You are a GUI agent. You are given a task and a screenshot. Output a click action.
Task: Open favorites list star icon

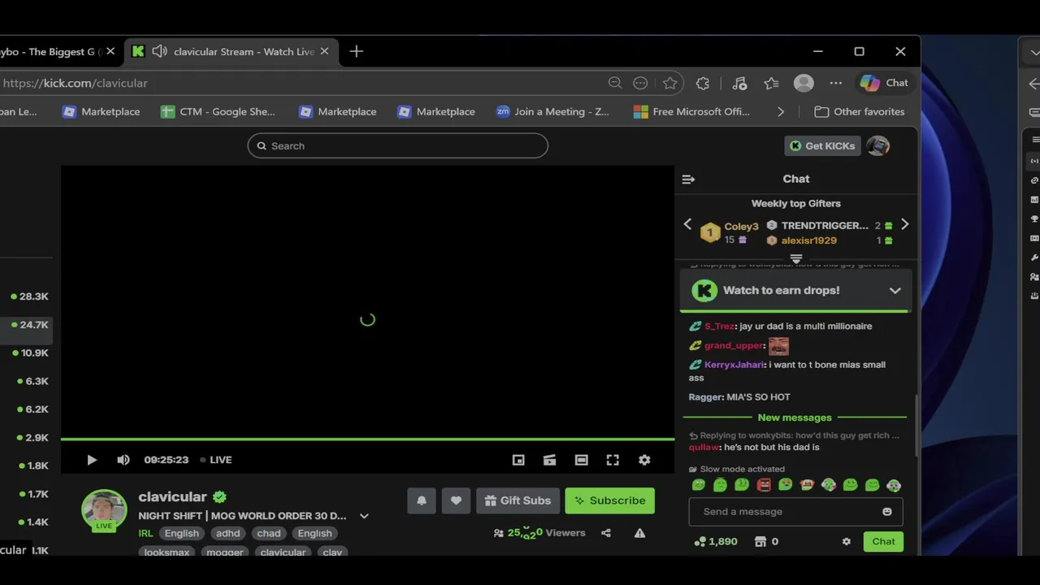pyautogui.click(x=771, y=83)
